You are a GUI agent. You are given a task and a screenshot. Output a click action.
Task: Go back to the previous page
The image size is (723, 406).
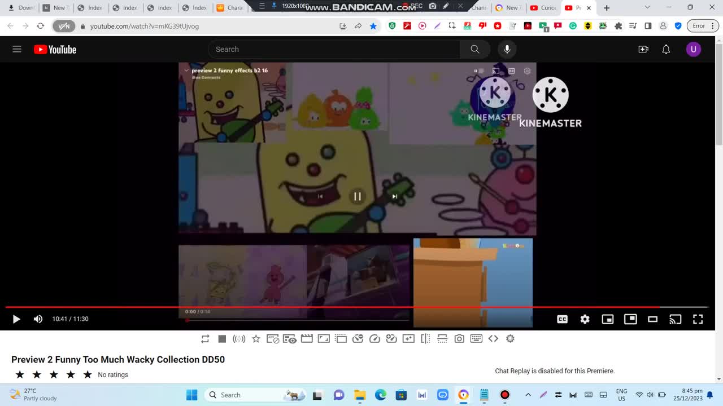point(10,26)
